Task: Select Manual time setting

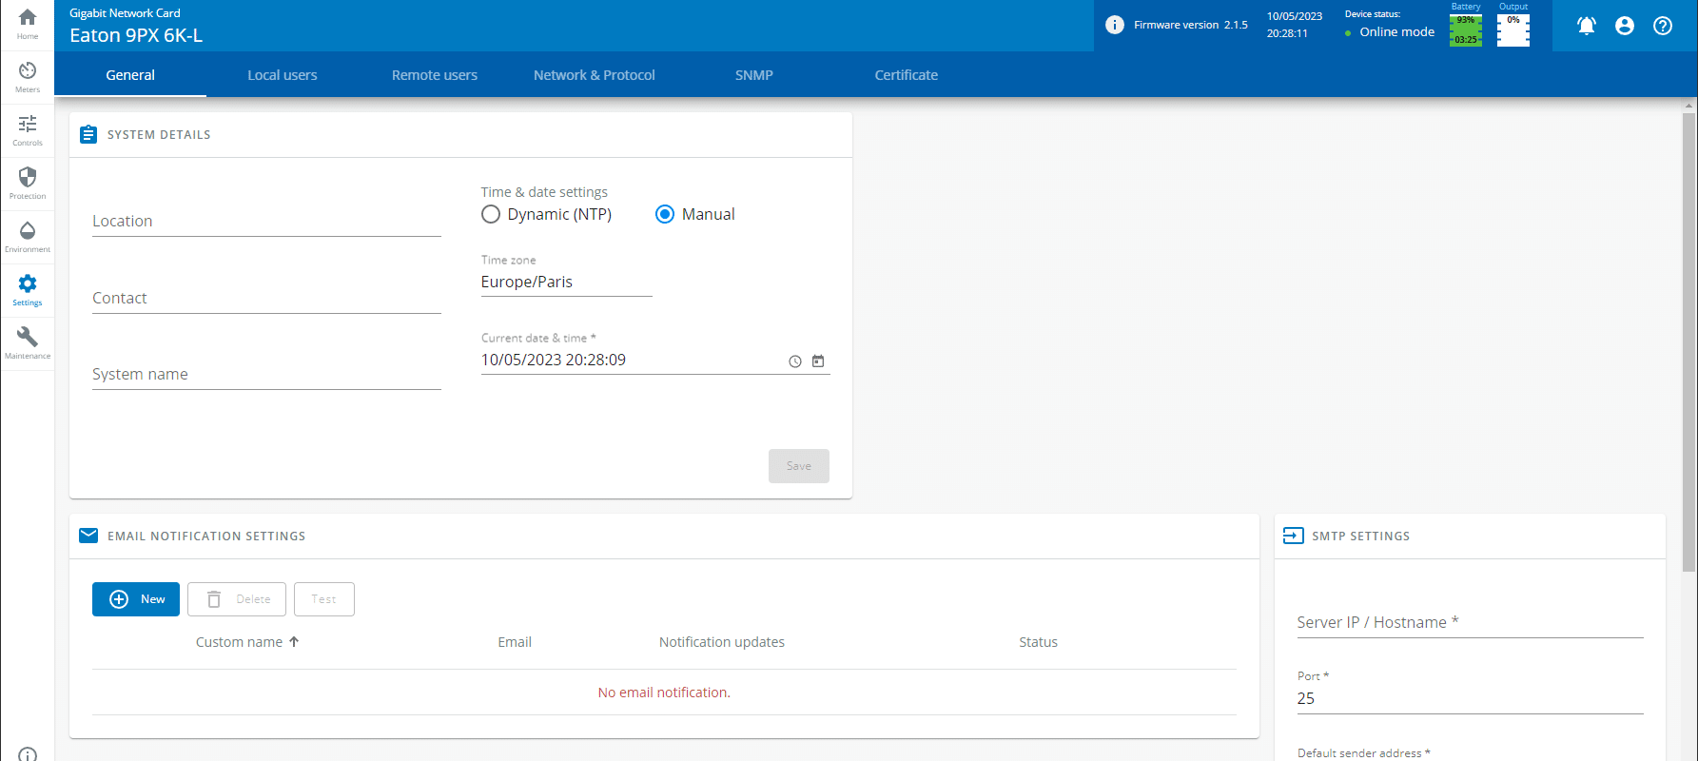Action: point(695,214)
